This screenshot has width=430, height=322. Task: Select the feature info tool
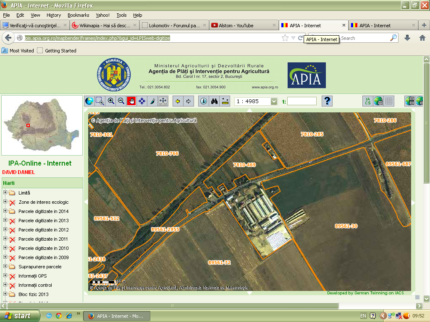coord(204,101)
